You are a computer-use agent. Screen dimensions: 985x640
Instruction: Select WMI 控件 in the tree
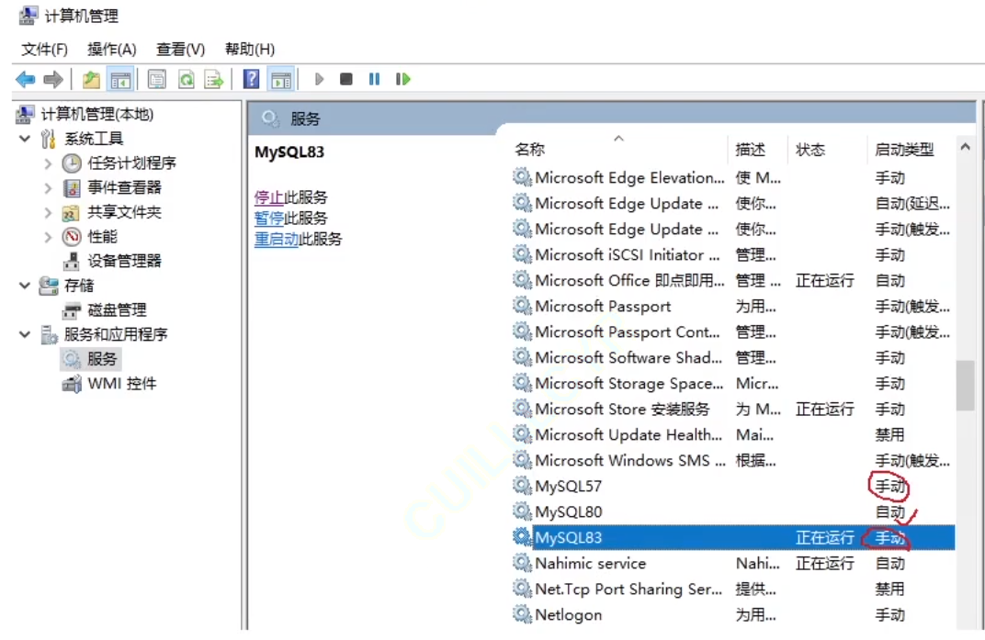tap(122, 384)
